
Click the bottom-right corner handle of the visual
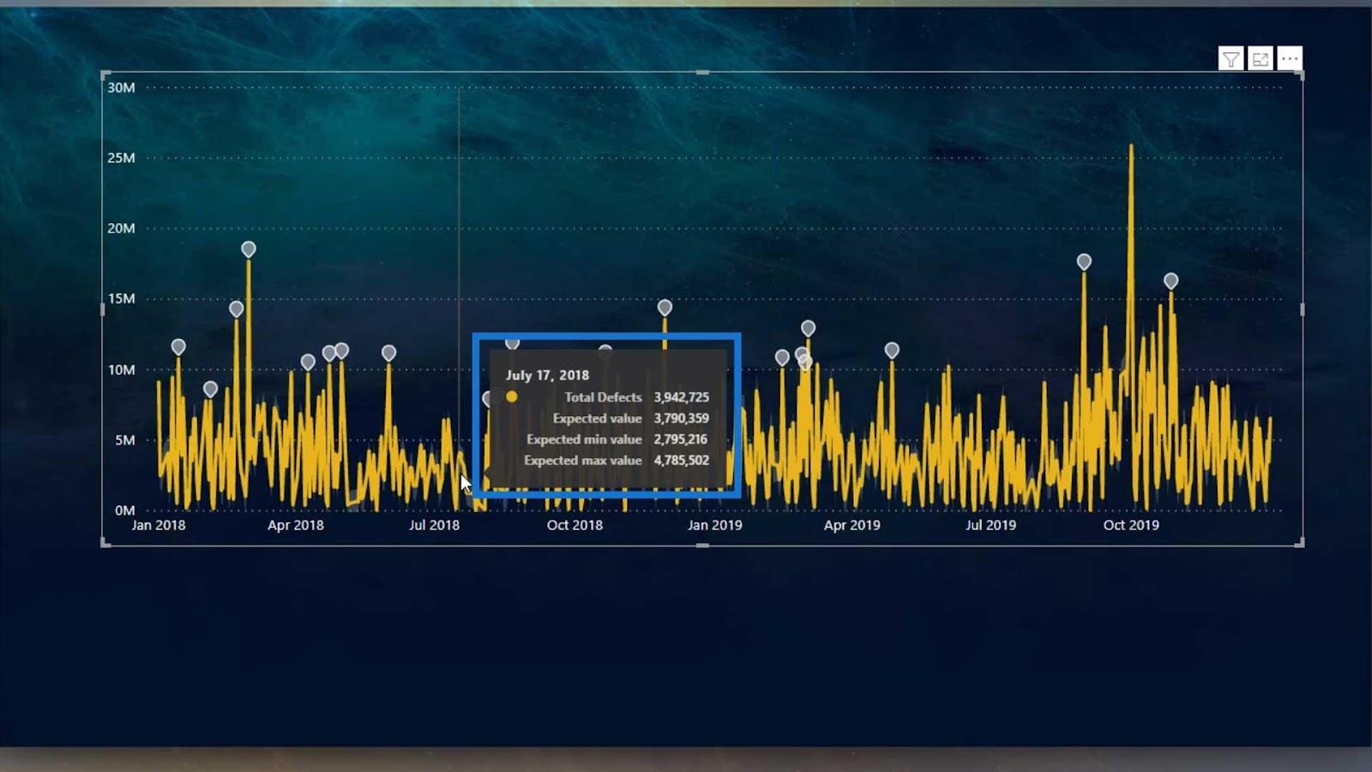pyautogui.click(x=1300, y=542)
